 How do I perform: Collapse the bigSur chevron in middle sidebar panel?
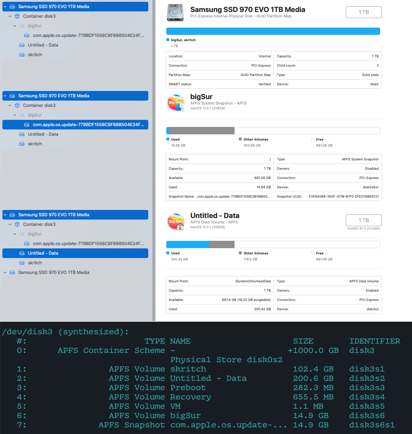tap(15, 115)
